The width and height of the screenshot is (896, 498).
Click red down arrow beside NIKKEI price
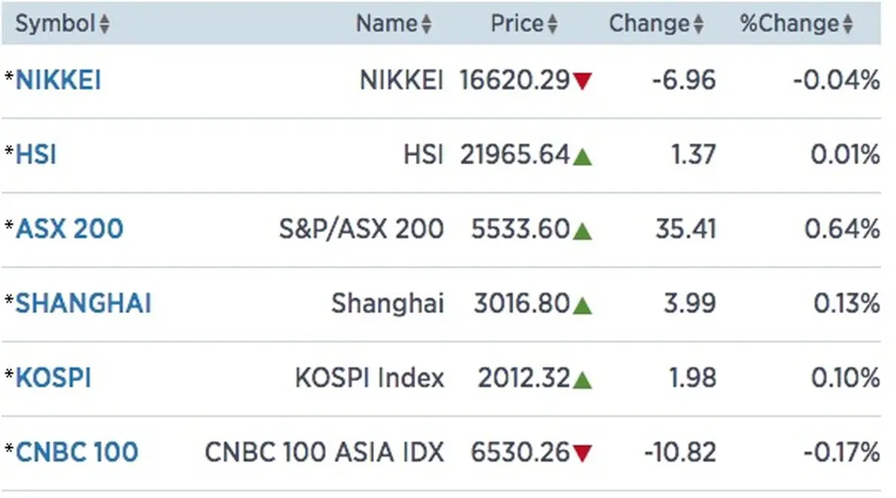point(582,81)
